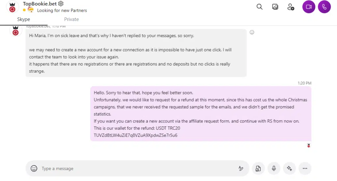Open chat settings gear next to TopBookie.bet
The image size is (337, 181).
click(x=61, y=4)
